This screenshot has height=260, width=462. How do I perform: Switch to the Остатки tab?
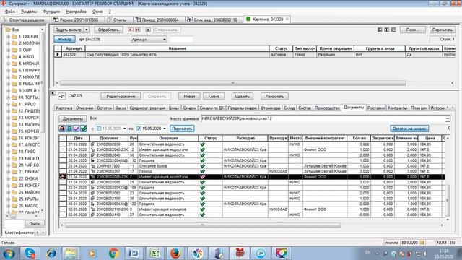pos(104,108)
